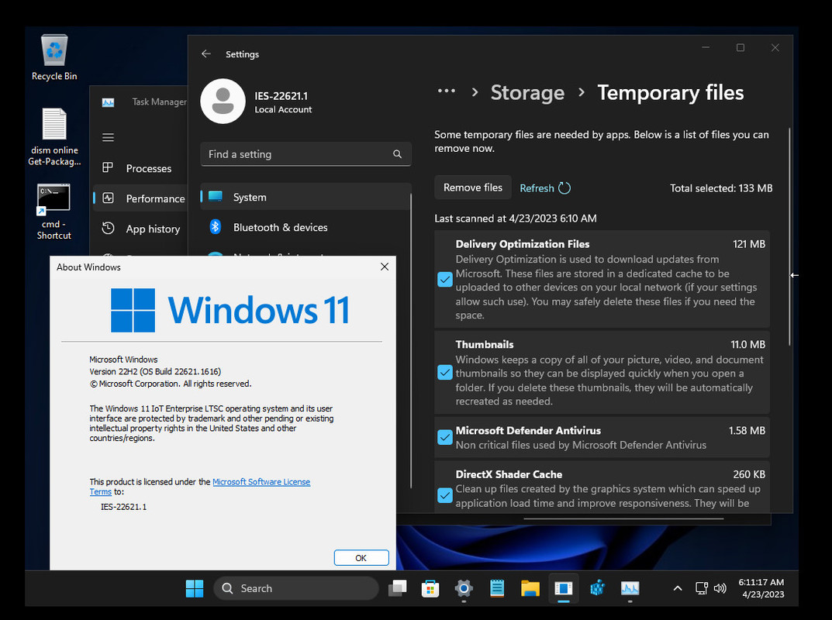Open the clock showing 6:11:17 AM
The image size is (832, 620).
(761, 588)
